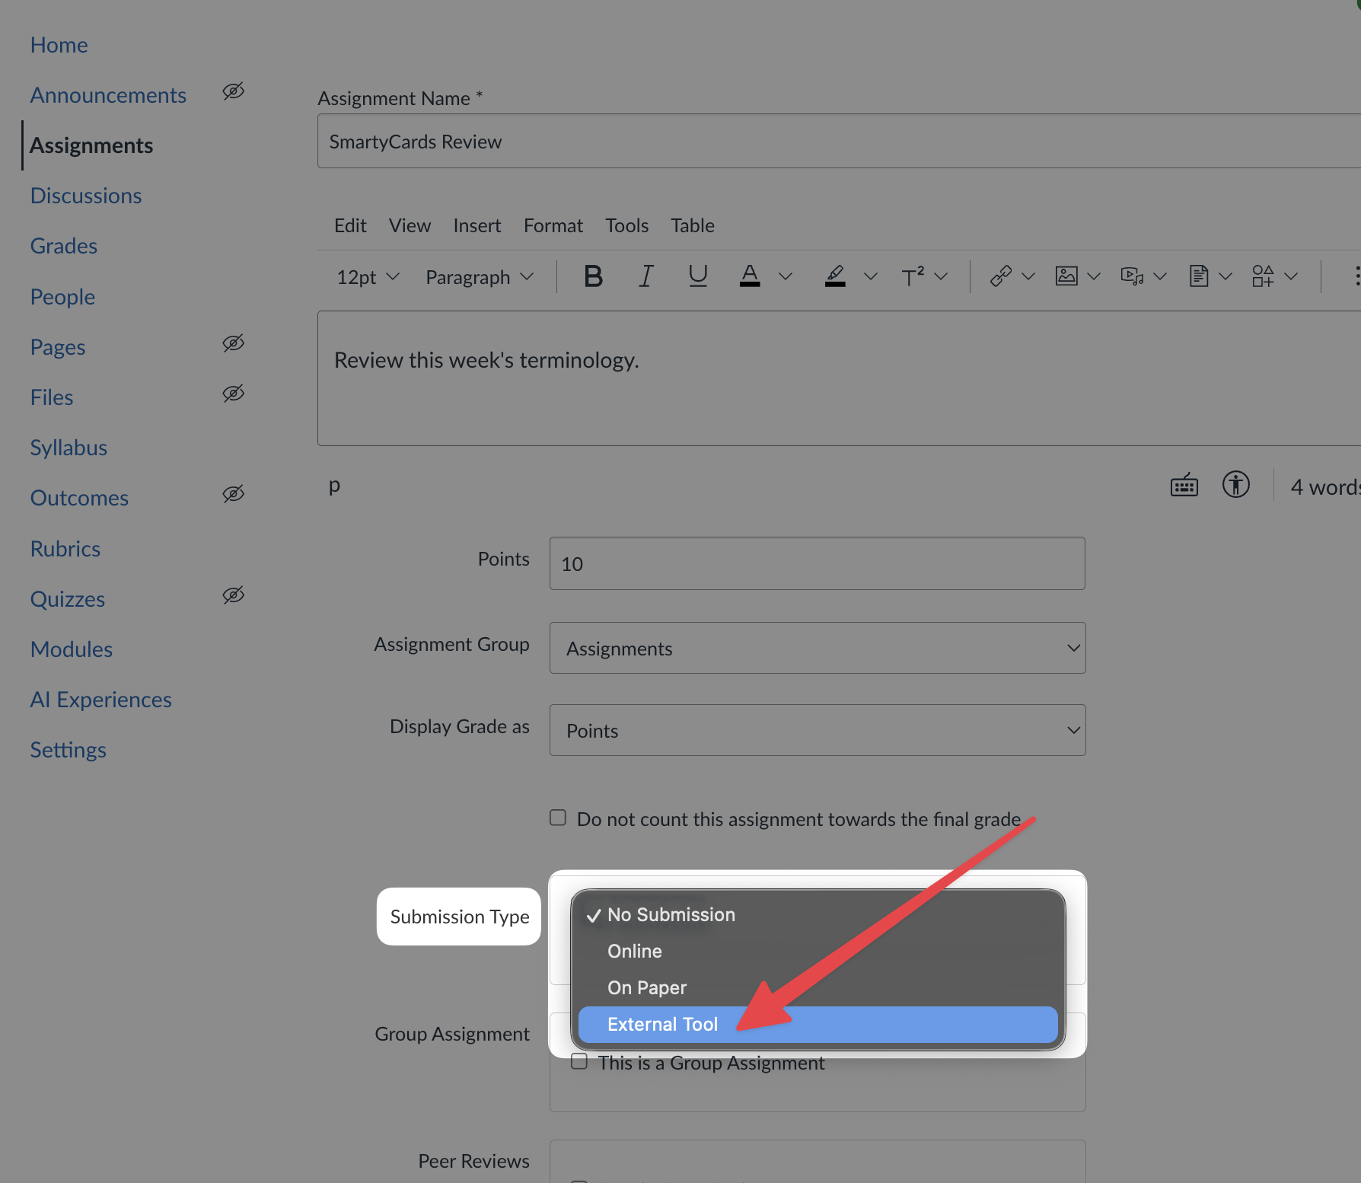
Task: Expand image options arrow
Action: click(x=1094, y=276)
